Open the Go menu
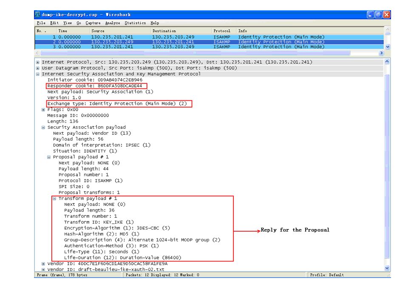The width and height of the screenshot is (408, 306). [79, 23]
